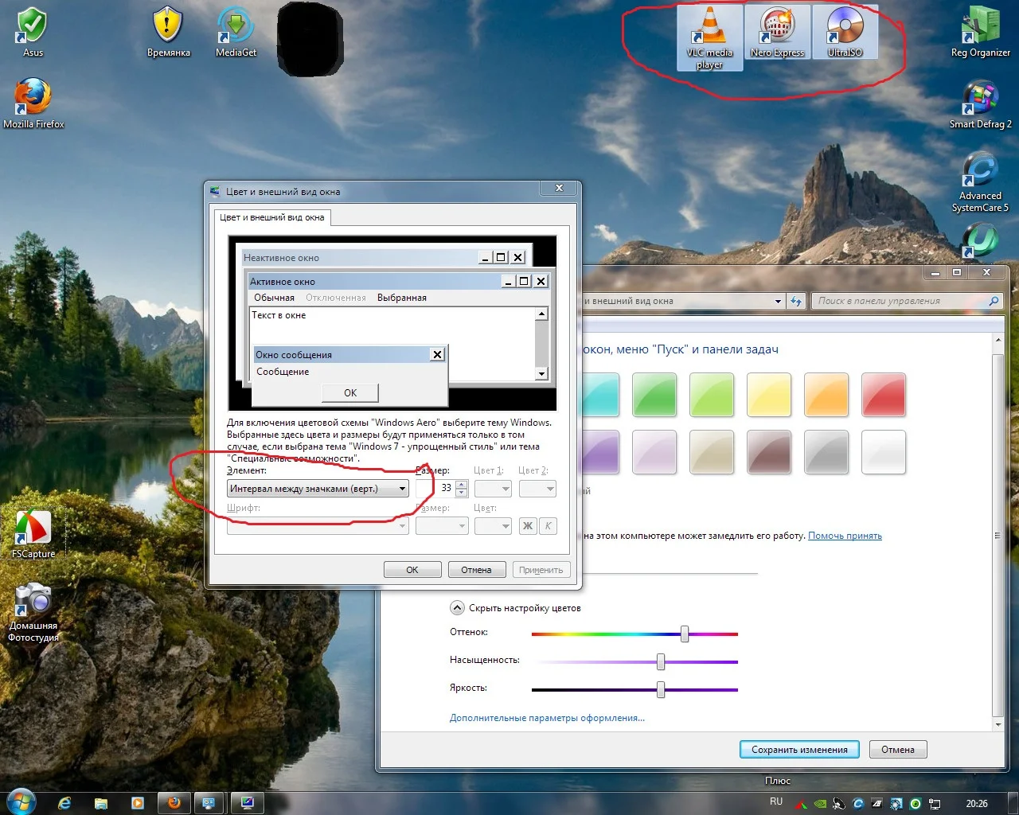The width and height of the screenshot is (1019, 815).
Task: Click Отмена in the appearance dialog
Action: 476,570
